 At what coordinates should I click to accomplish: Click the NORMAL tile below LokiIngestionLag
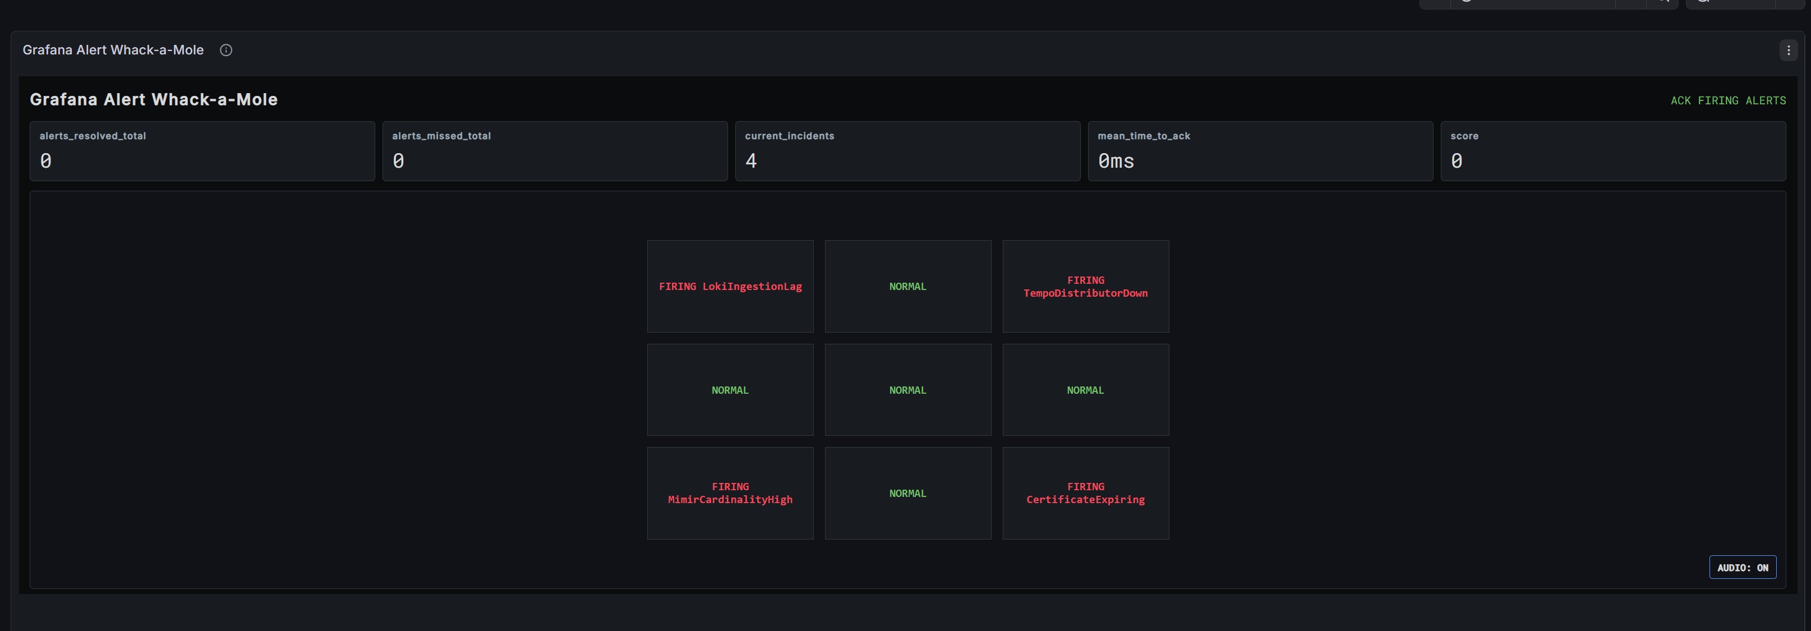pos(730,390)
